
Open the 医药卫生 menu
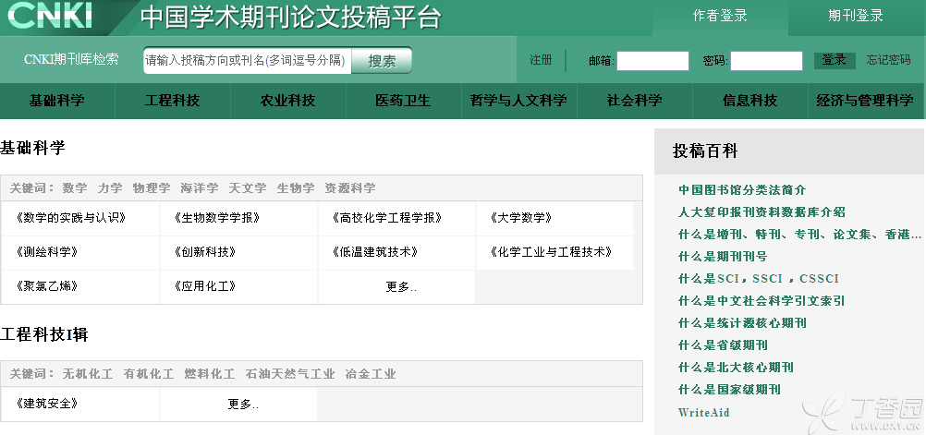403,101
